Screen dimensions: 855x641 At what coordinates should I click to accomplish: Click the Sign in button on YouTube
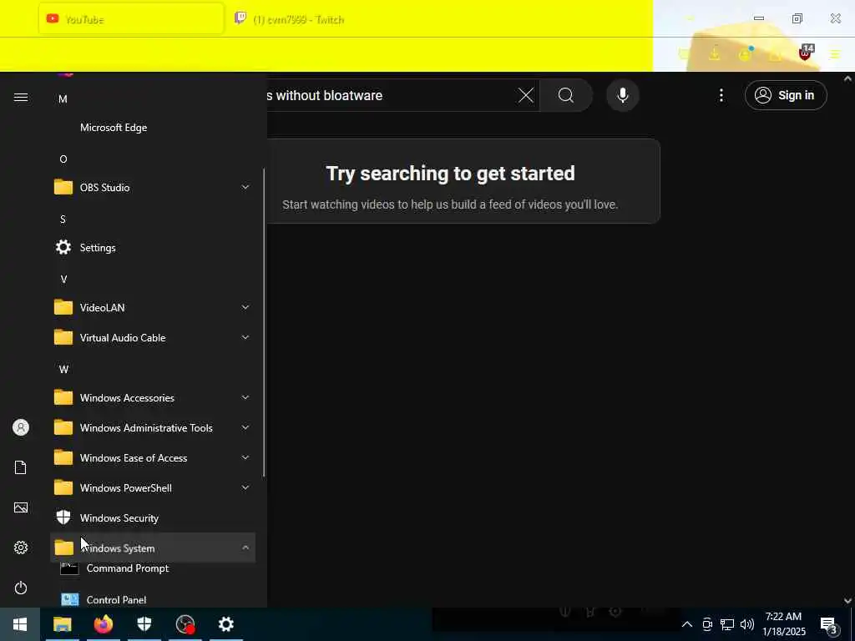point(786,95)
